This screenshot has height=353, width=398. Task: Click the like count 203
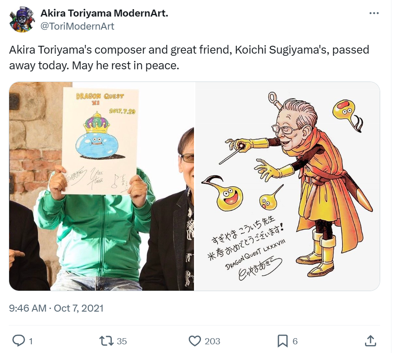[x=212, y=341]
